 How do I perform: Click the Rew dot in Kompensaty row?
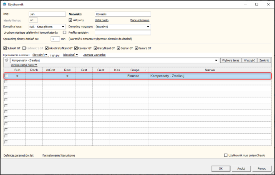tap(67, 76)
